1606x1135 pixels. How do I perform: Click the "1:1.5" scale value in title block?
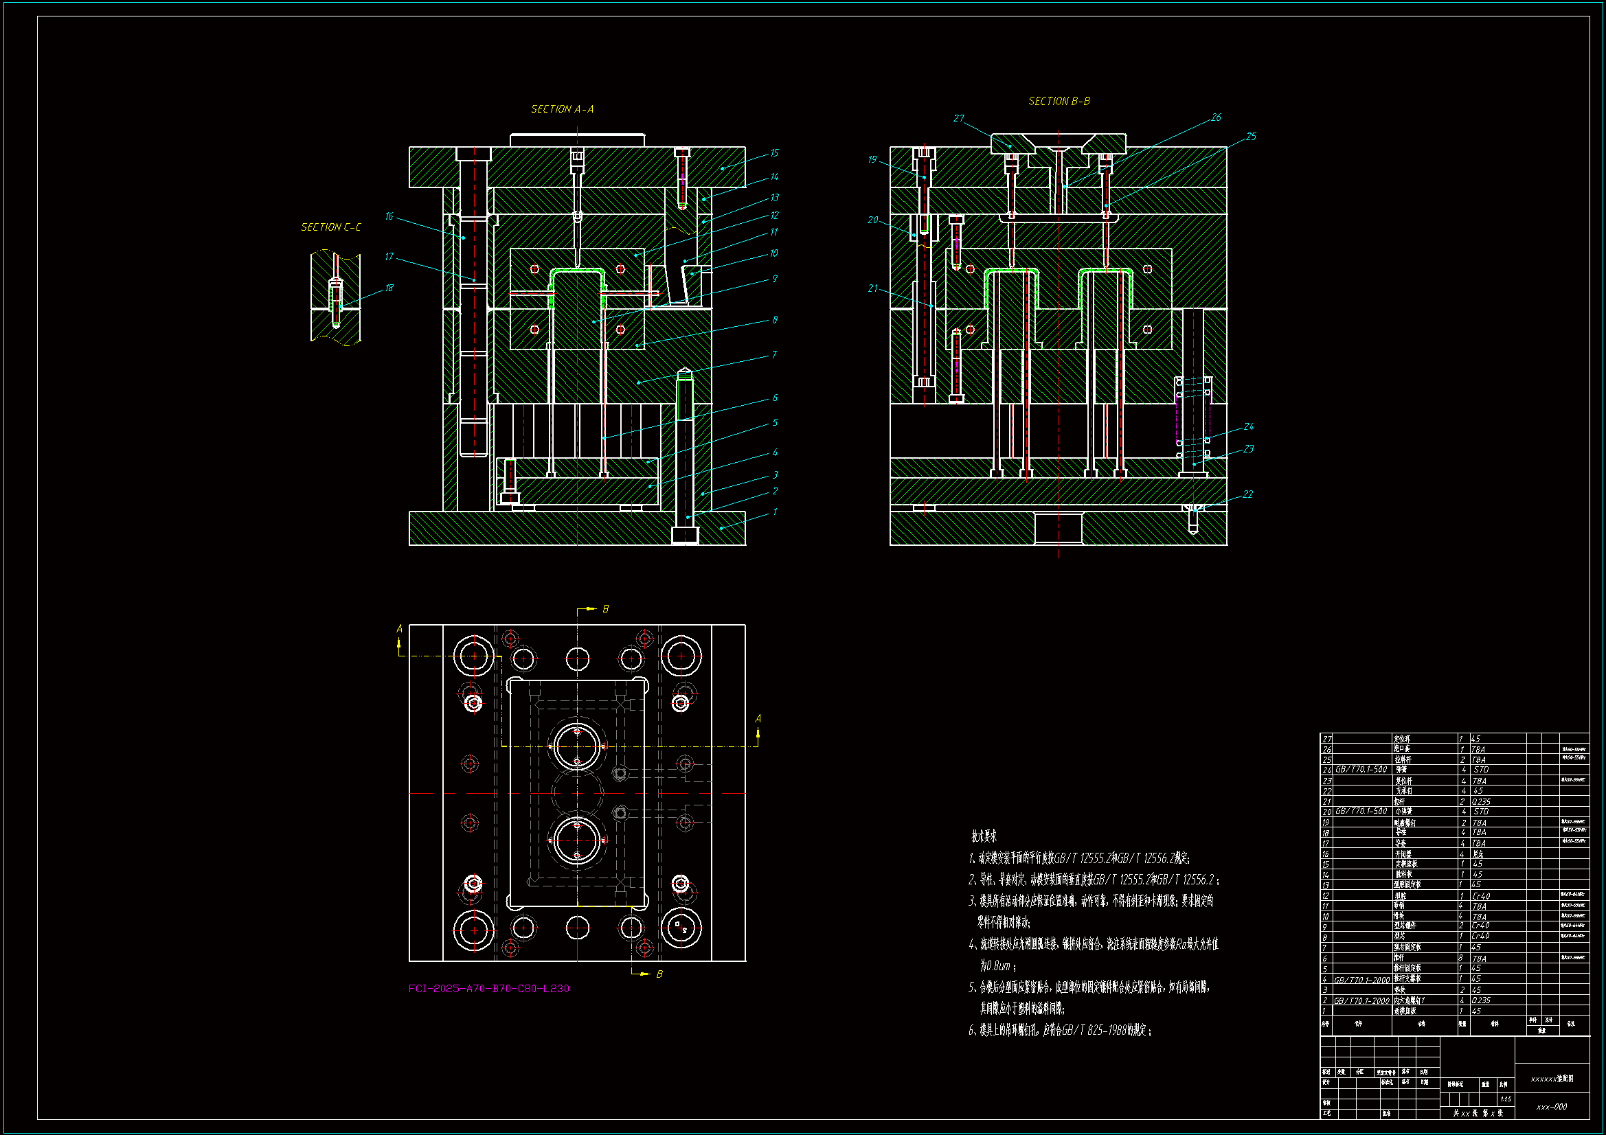click(x=1505, y=1100)
